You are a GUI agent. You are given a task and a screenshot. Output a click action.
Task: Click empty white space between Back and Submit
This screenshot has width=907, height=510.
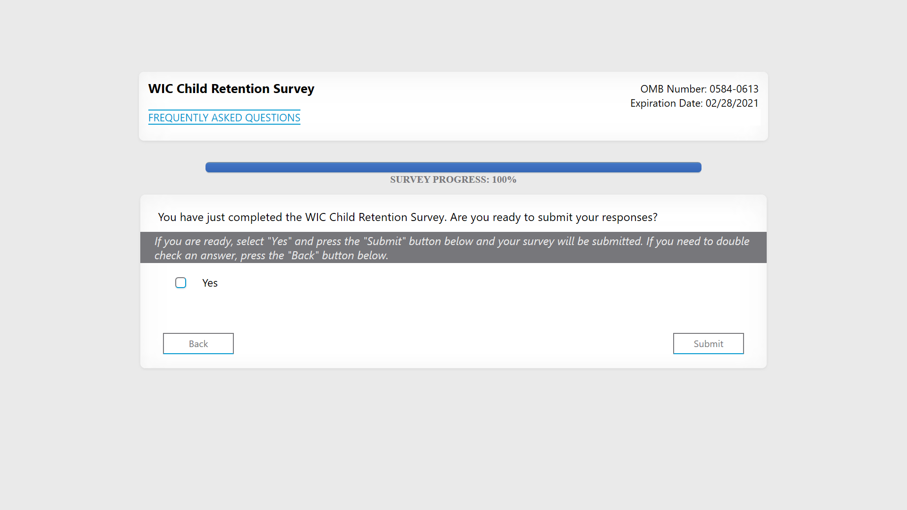453,343
